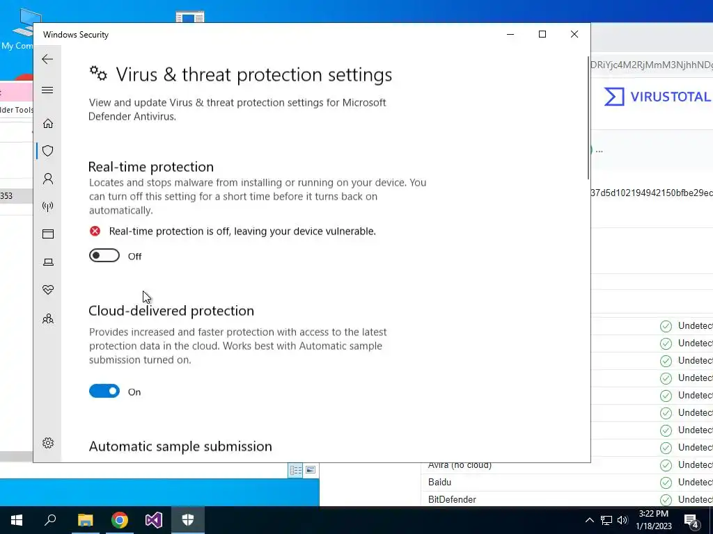Click the Real-time protection heading

tap(151, 167)
